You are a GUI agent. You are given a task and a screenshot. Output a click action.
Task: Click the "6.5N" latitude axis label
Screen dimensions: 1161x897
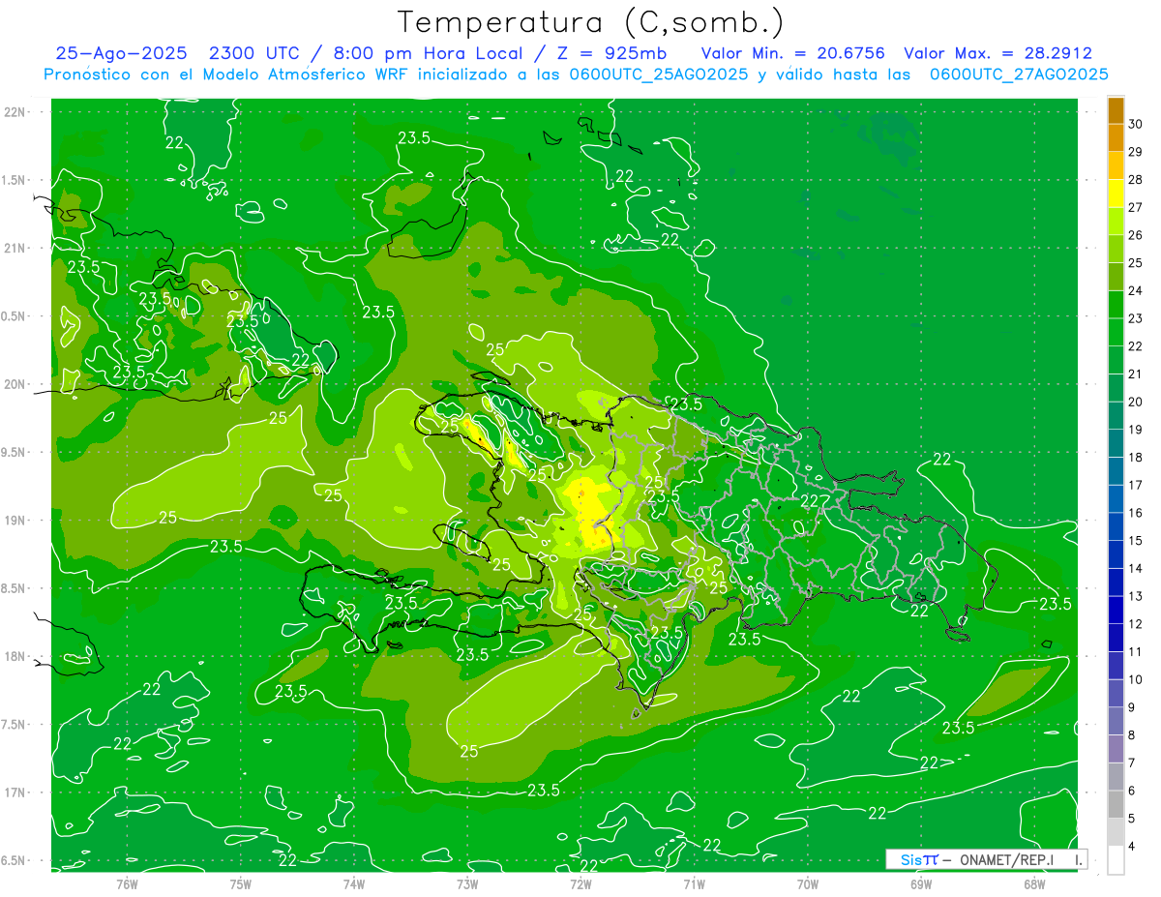15,860
